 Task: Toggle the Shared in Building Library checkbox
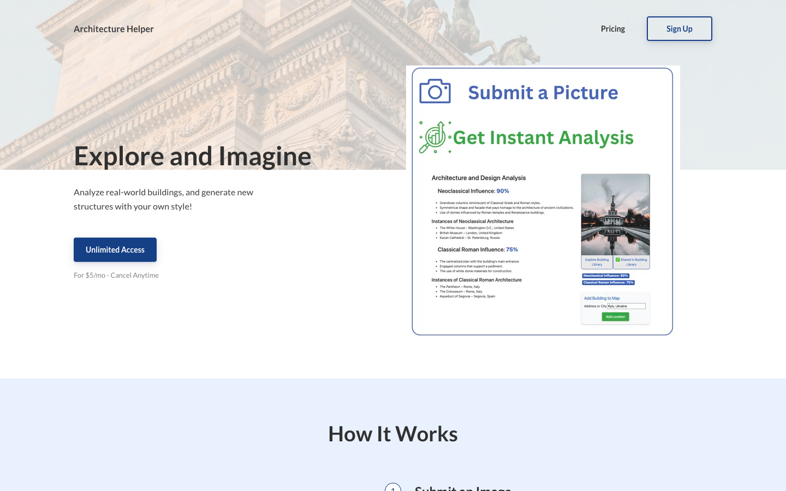click(x=618, y=260)
